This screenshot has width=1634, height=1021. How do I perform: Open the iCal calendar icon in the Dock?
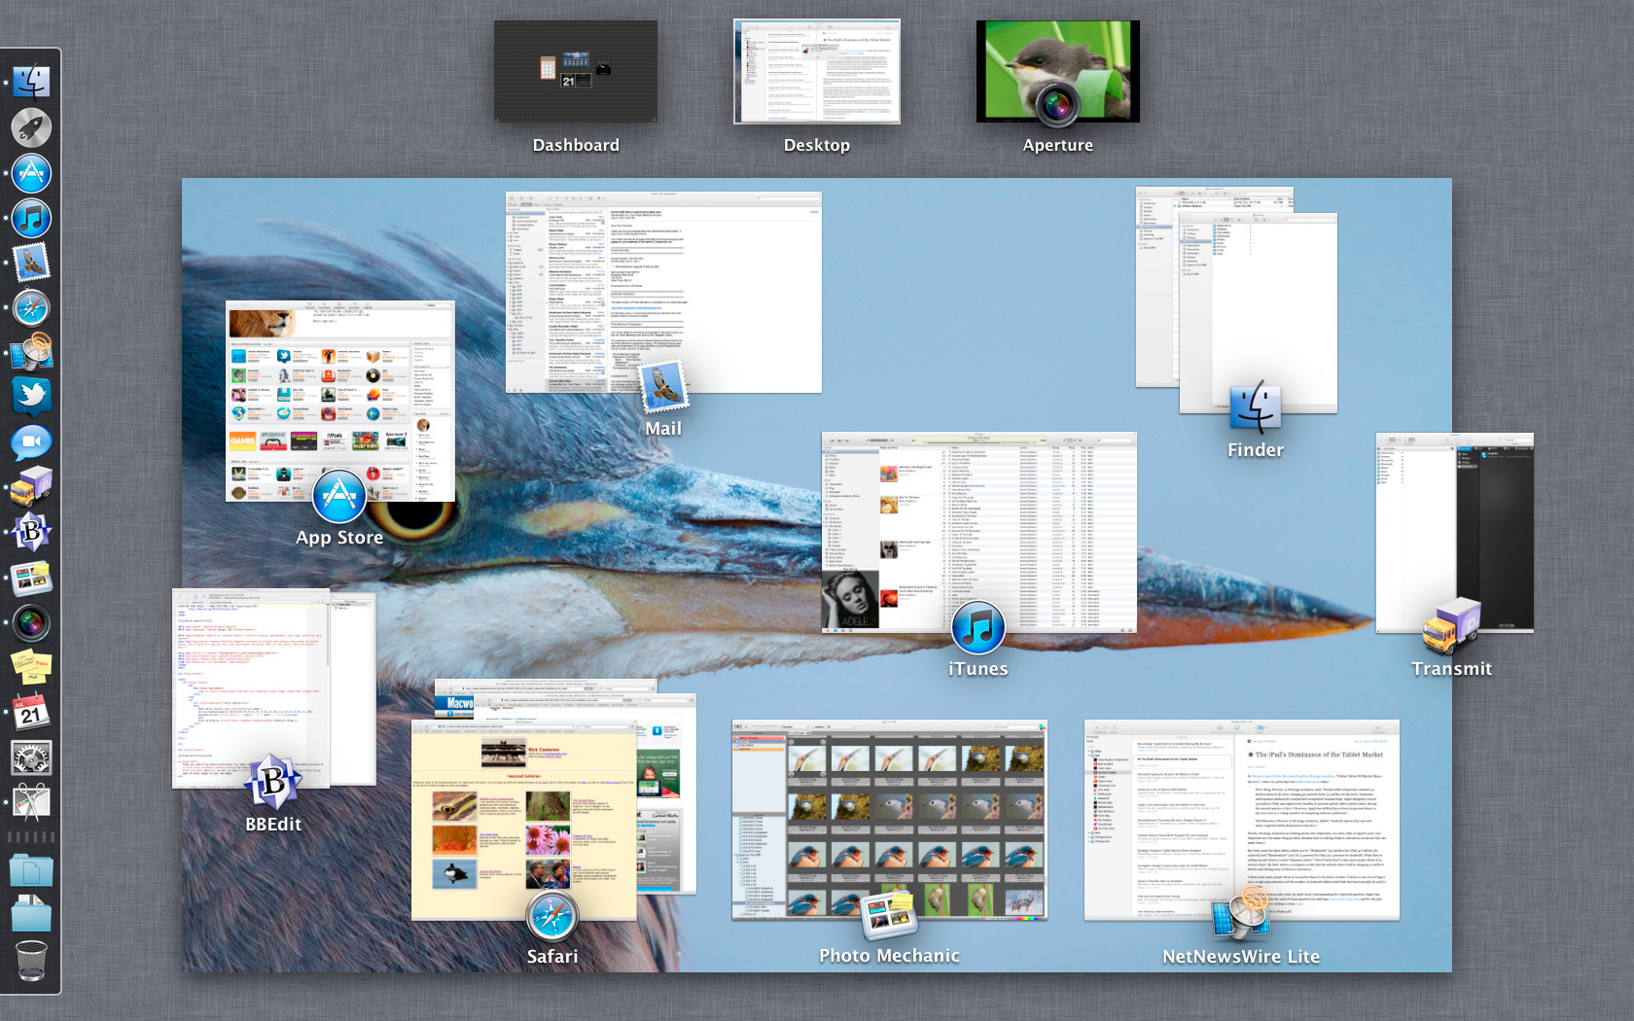pos(31,712)
